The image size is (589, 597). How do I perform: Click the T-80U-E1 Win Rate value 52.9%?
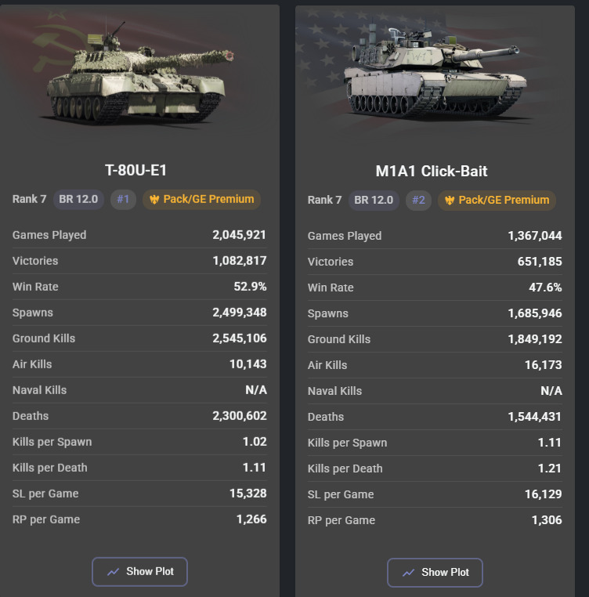(x=250, y=287)
